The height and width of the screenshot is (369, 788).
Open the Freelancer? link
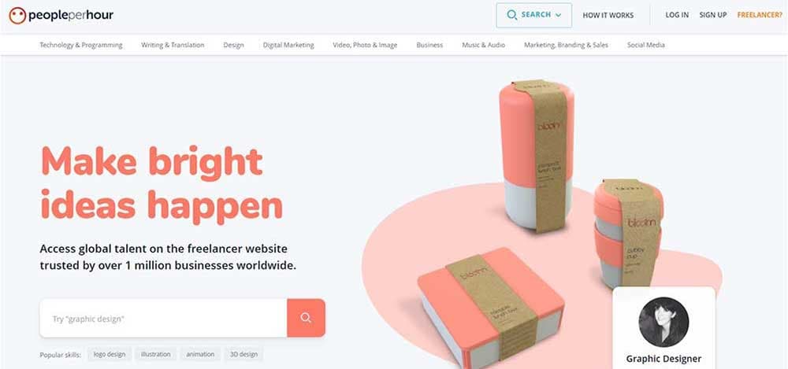[760, 15]
